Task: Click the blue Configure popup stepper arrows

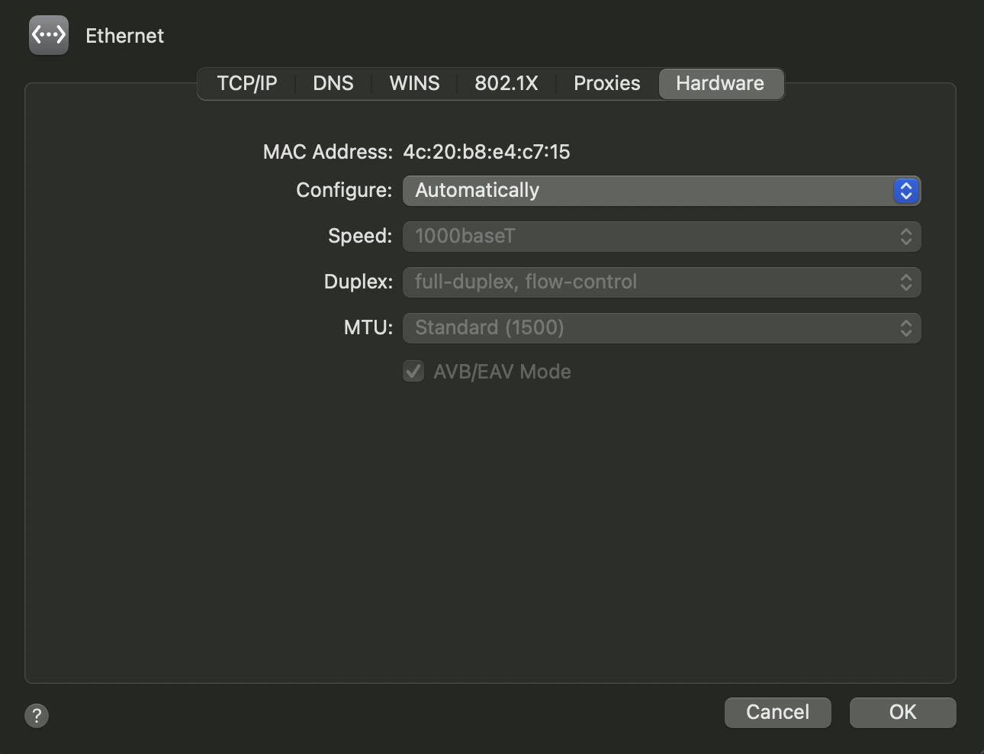Action: click(x=906, y=190)
